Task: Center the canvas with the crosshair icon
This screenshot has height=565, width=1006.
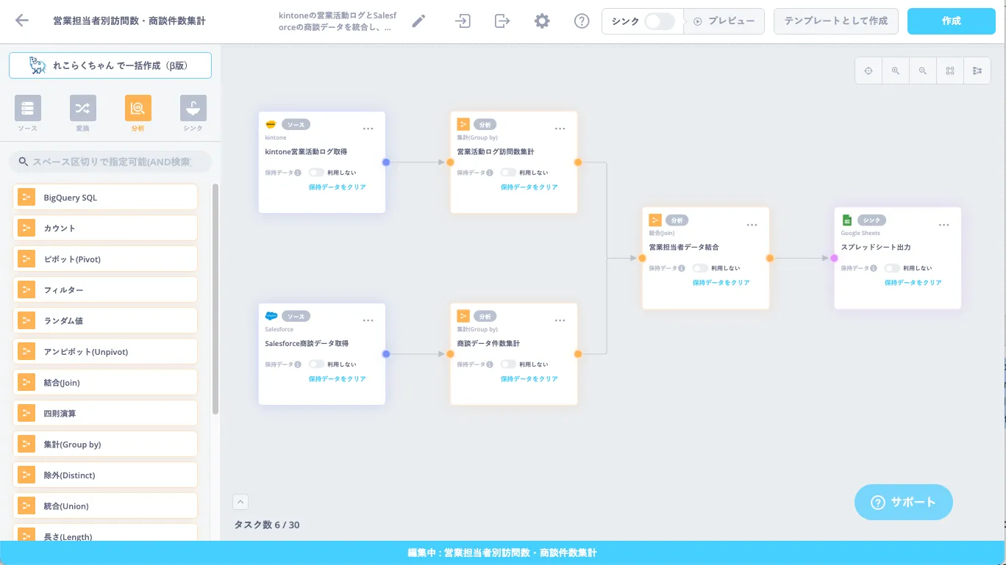Action: tap(868, 71)
